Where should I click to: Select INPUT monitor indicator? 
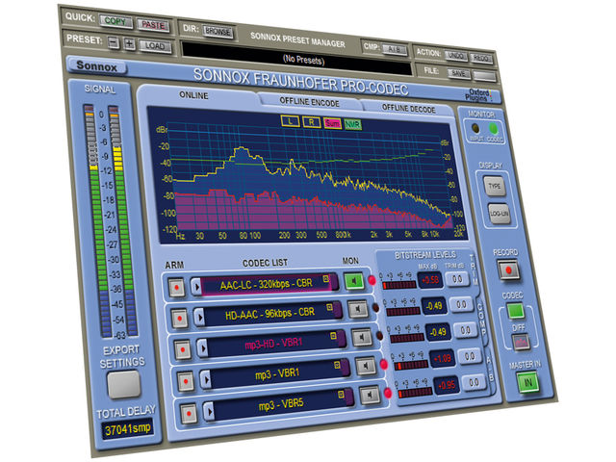475,128
